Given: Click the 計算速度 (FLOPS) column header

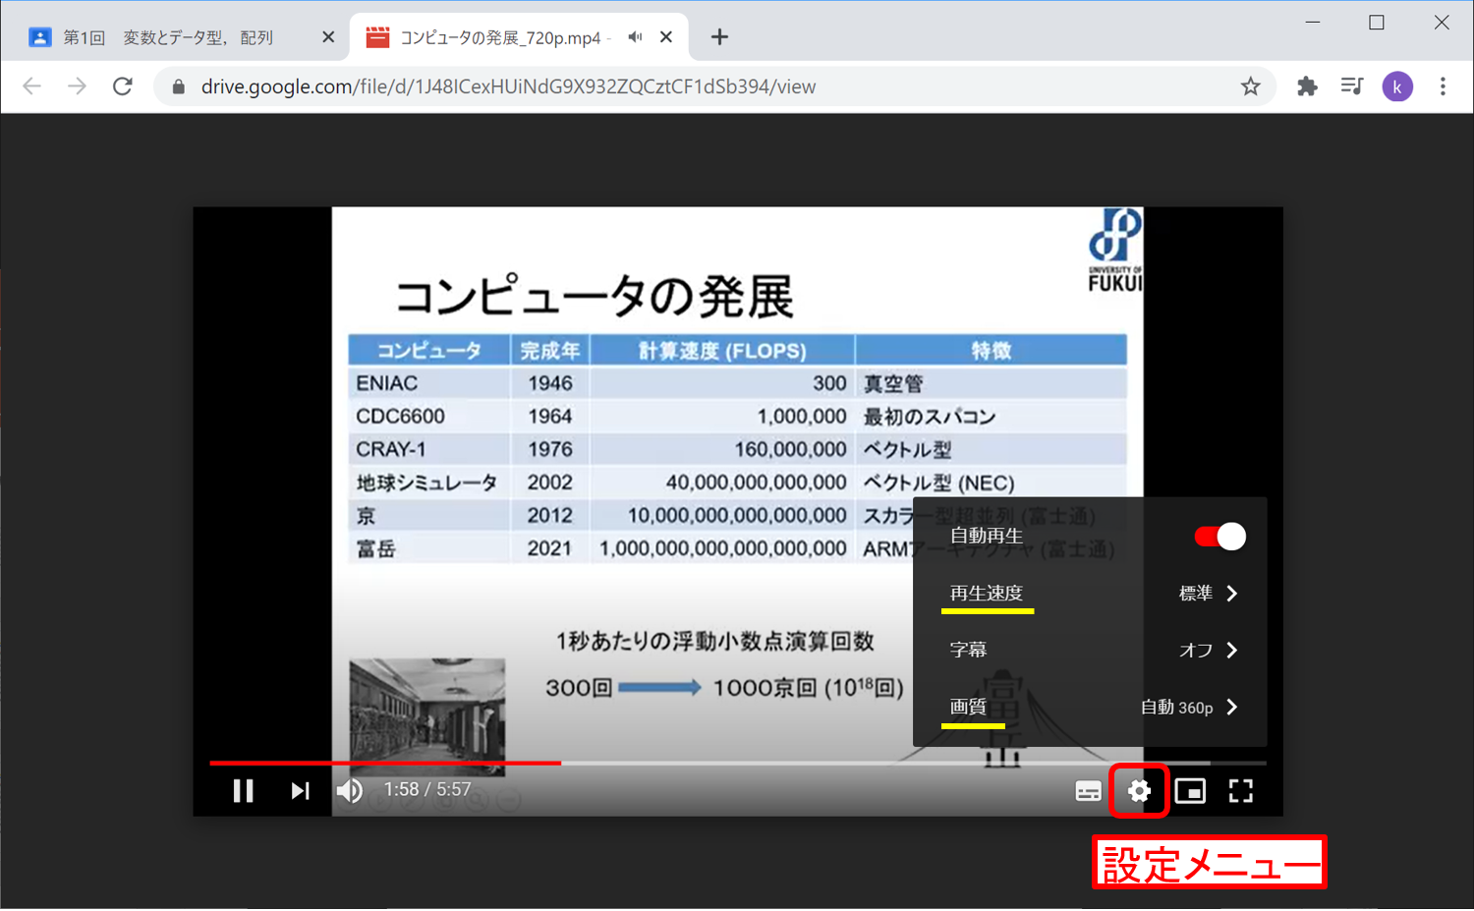Looking at the screenshot, I should [722, 351].
